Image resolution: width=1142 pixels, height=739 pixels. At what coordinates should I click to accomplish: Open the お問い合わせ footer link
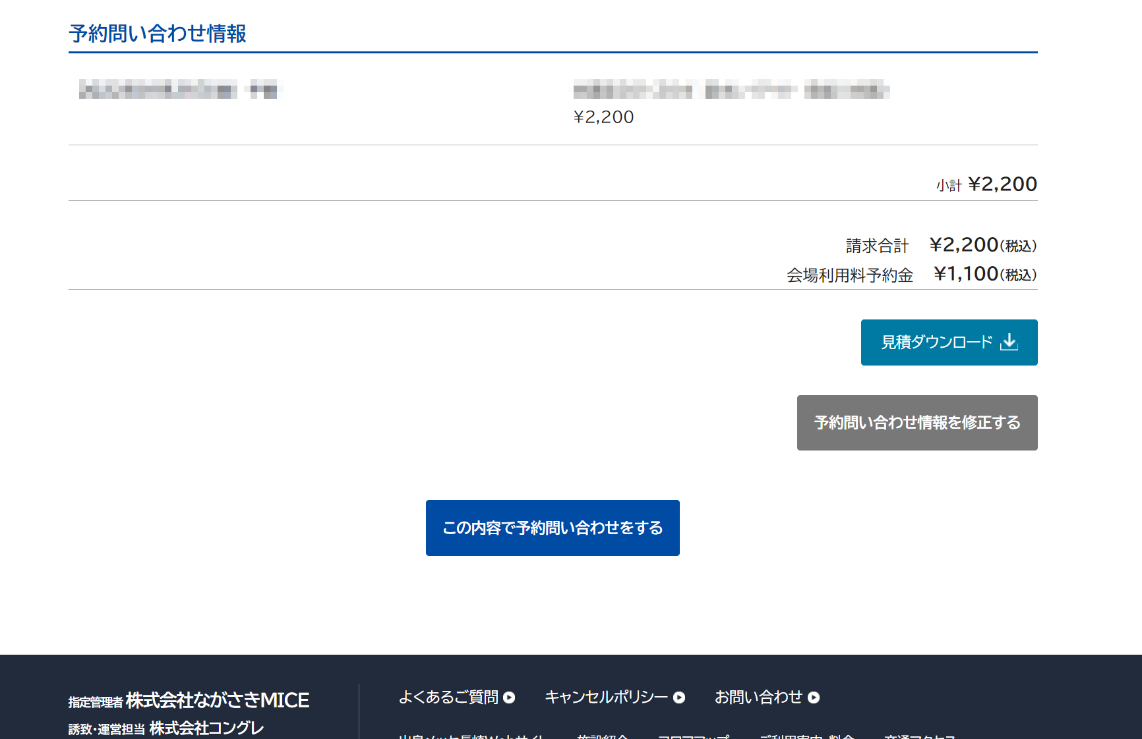pos(758,697)
